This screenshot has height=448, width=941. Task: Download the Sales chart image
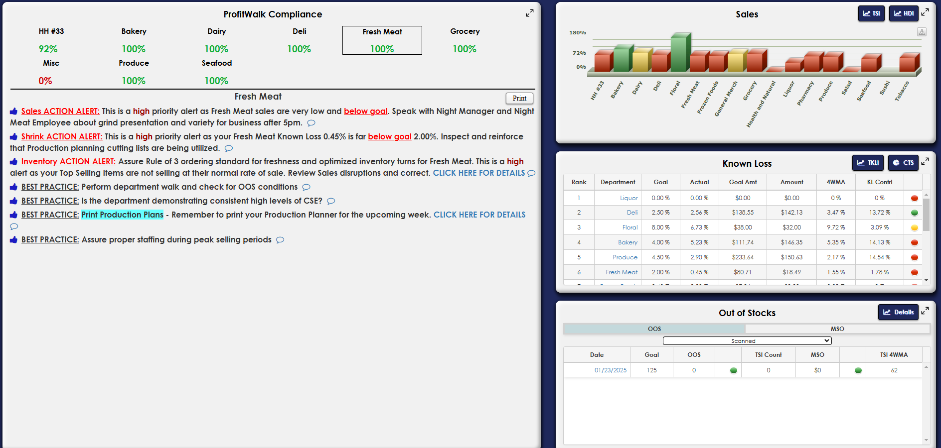922,32
